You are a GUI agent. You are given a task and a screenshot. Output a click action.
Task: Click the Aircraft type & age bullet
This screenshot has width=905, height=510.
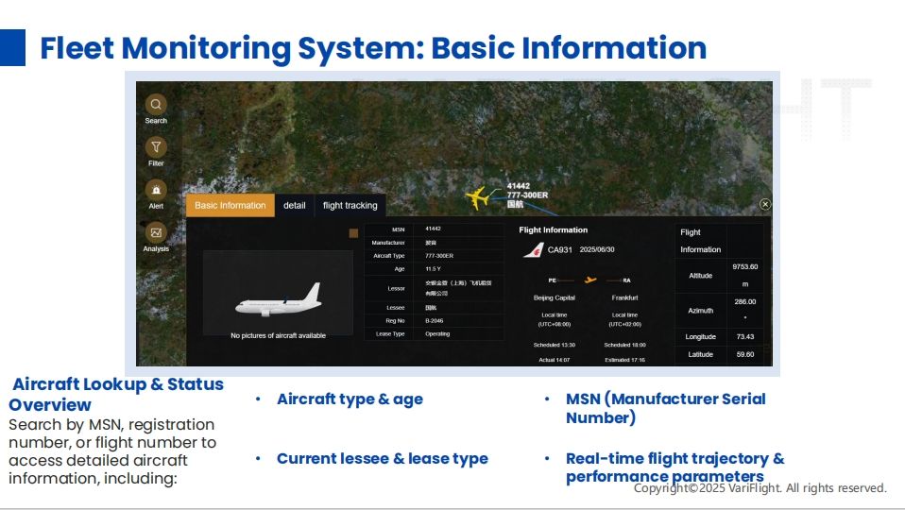[x=350, y=399]
